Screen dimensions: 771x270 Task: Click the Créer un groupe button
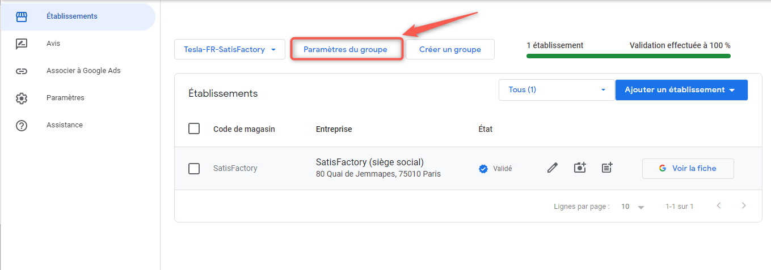click(450, 49)
